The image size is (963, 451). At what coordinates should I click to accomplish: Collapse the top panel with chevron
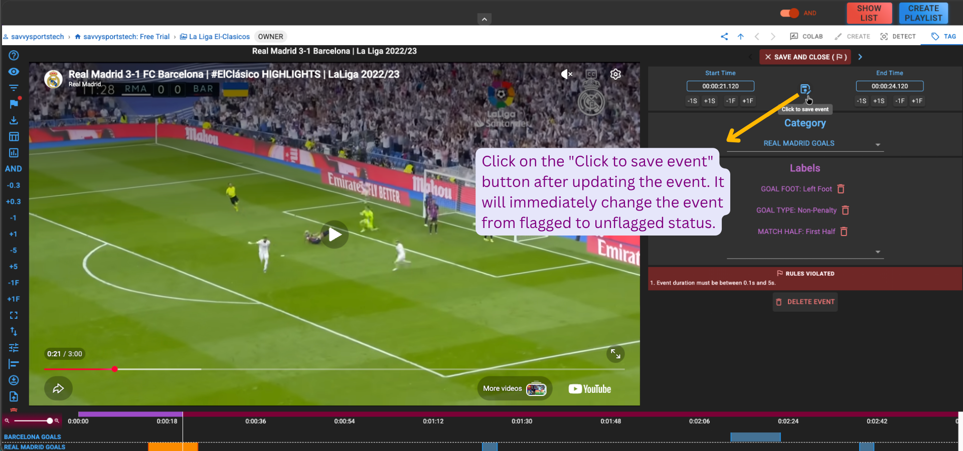(x=484, y=20)
